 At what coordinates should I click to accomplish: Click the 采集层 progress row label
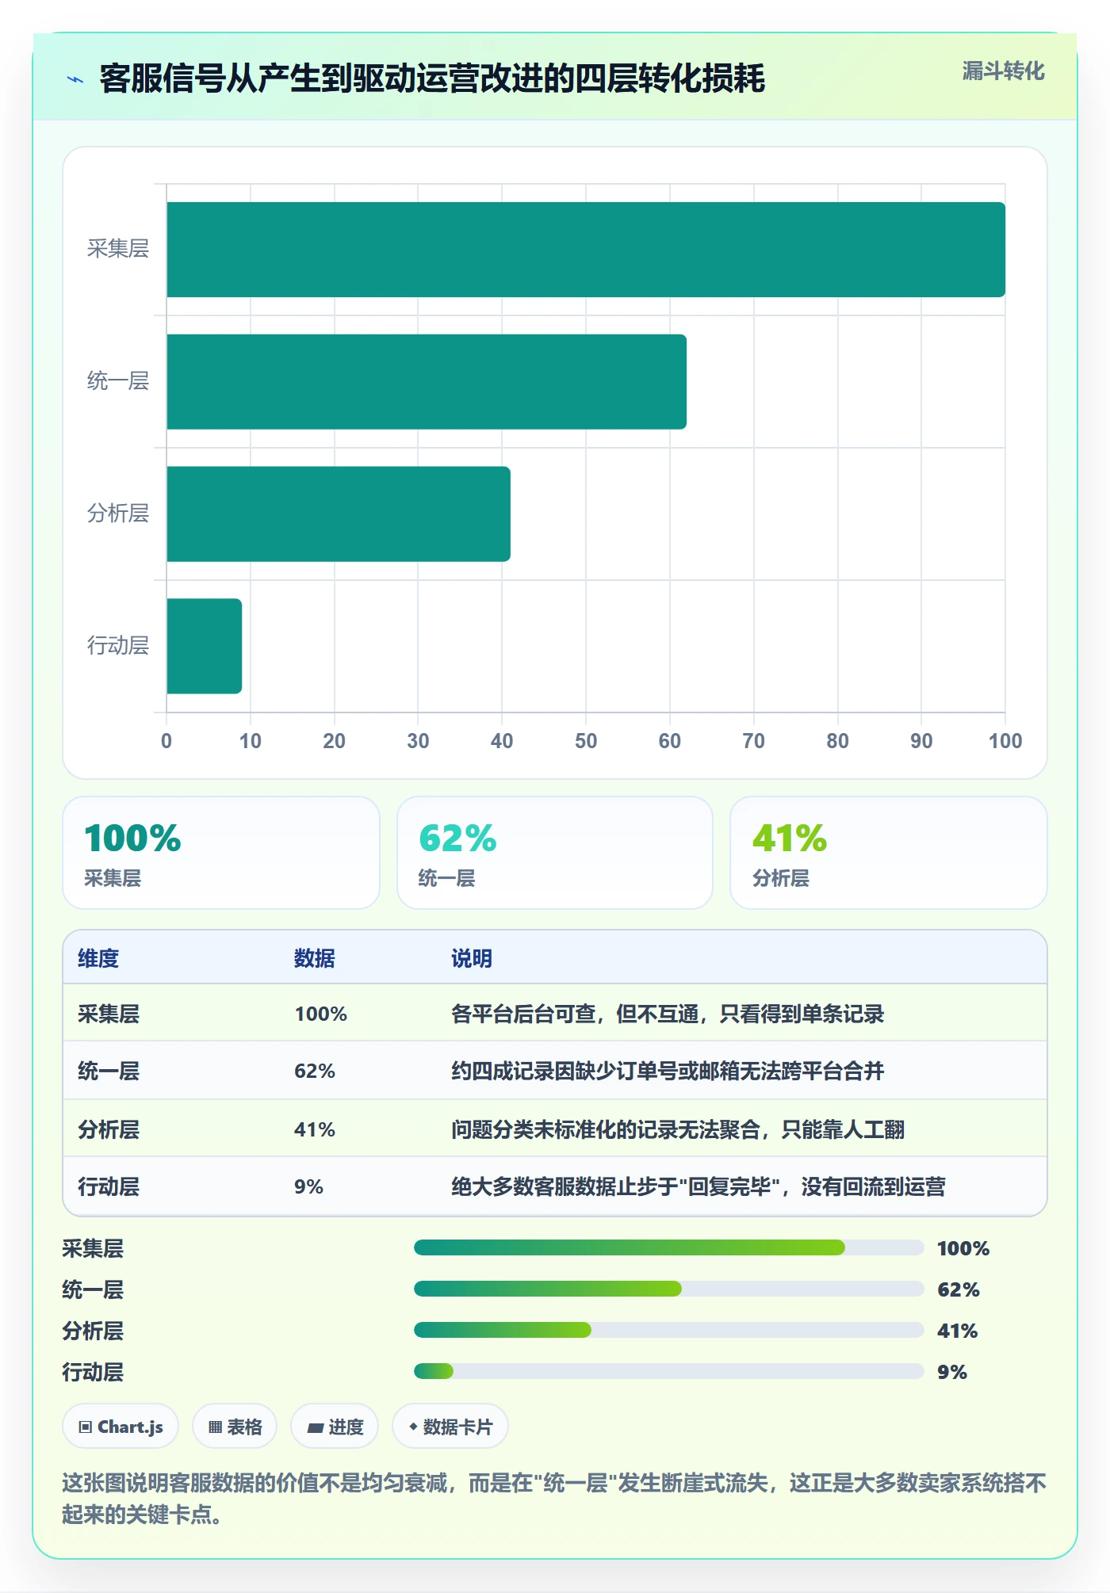93,1248
